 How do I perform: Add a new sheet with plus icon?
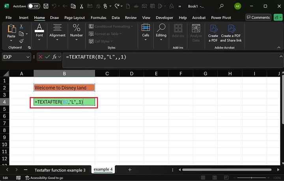click(x=130, y=170)
